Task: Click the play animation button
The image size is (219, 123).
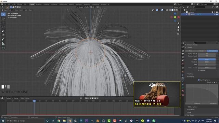Action: pos(93,98)
